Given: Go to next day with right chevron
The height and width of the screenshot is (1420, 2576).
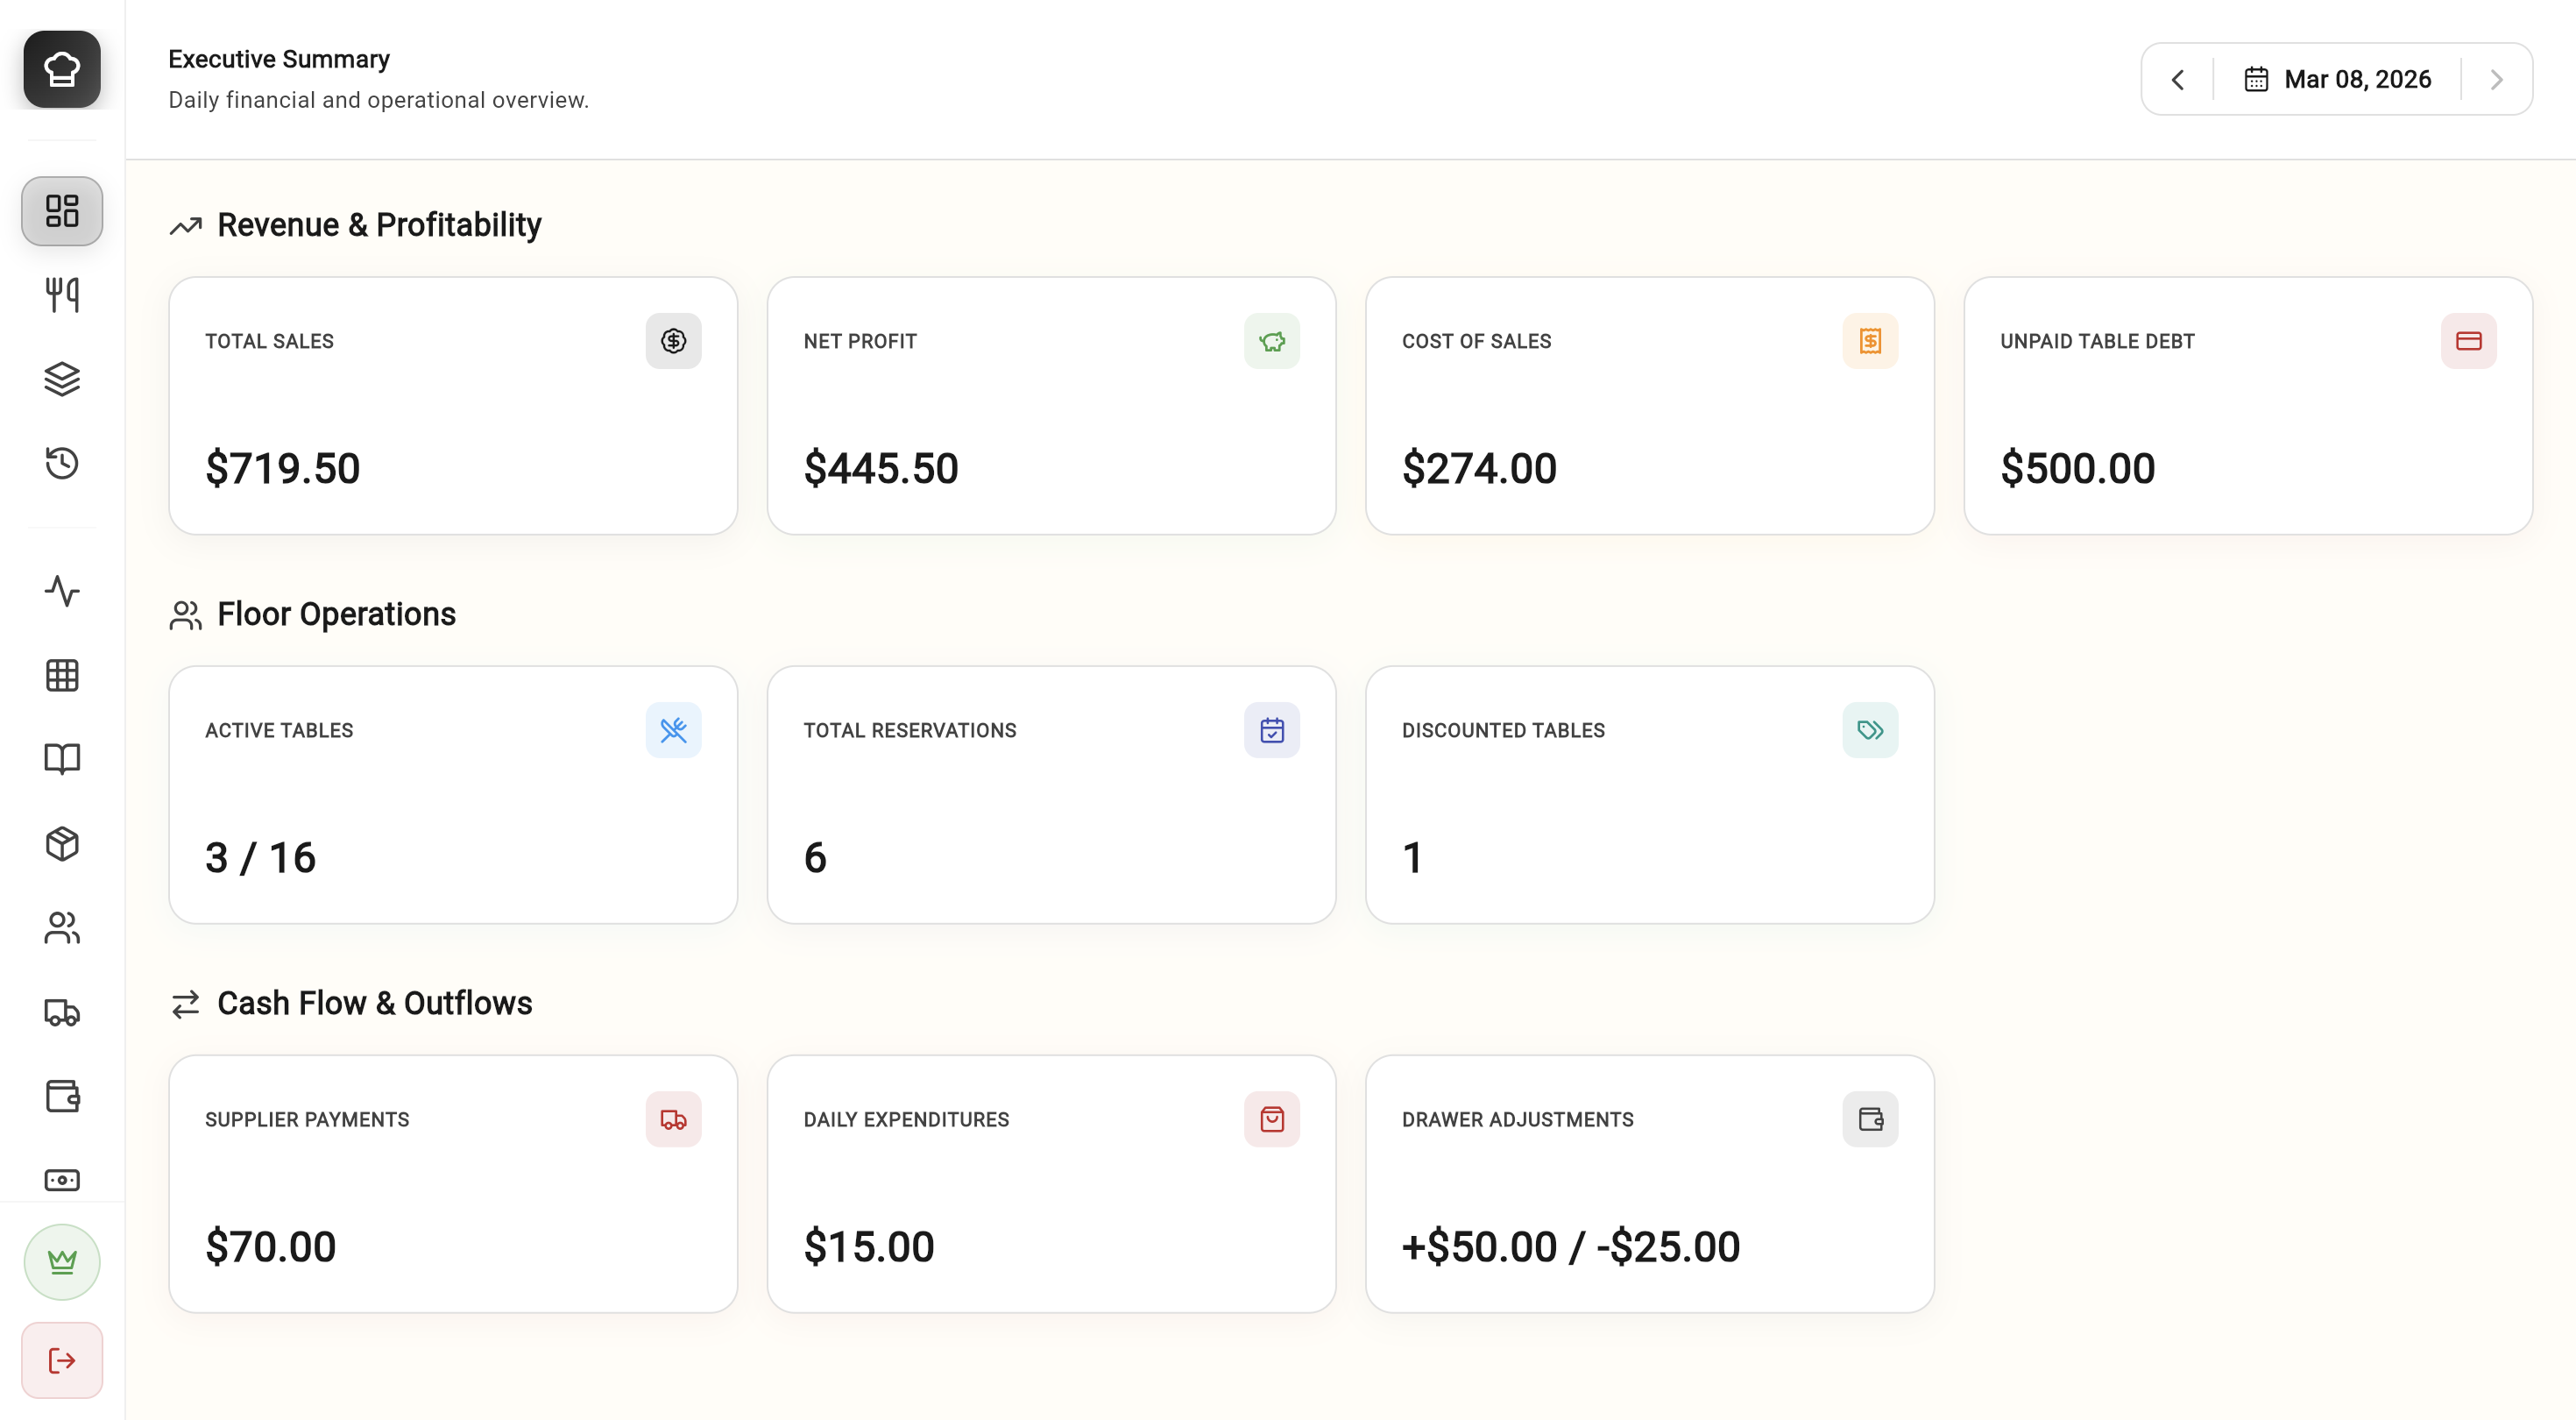Looking at the screenshot, I should coord(2496,79).
